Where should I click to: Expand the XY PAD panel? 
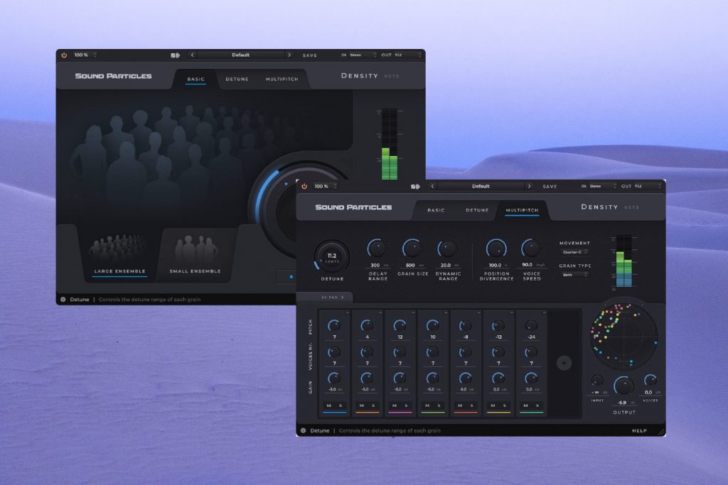[332, 298]
